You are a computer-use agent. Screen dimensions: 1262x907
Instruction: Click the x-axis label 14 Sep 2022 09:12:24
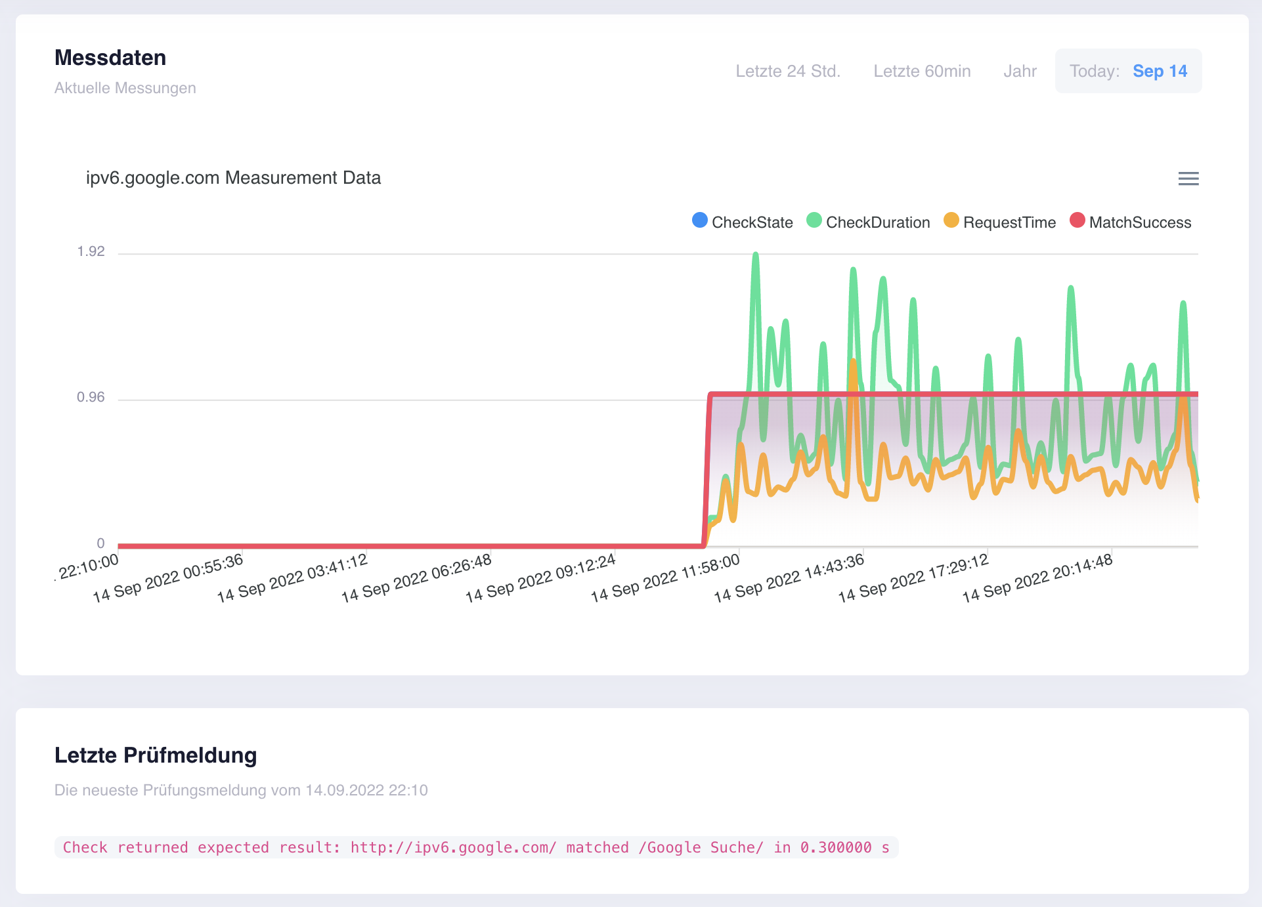540,578
